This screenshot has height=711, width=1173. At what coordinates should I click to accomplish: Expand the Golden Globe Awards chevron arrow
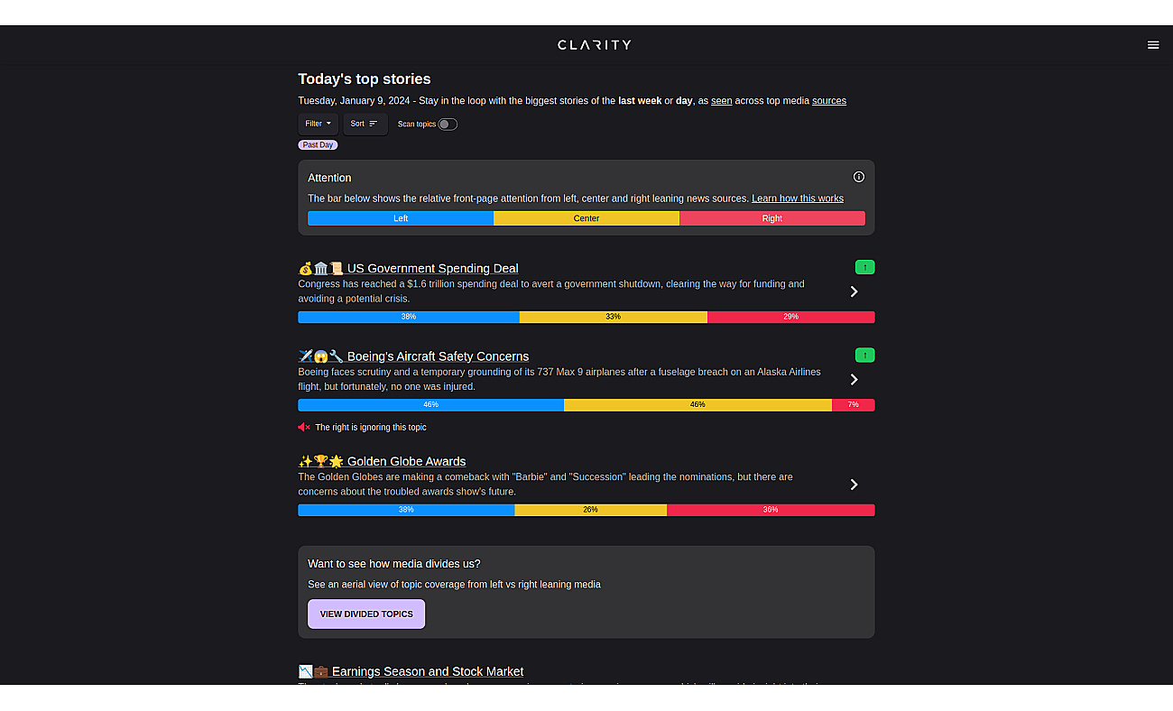[x=854, y=485]
